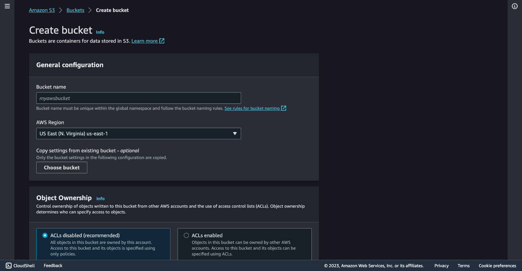Open the info help panel icon
The image size is (522, 271).
[x=515, y=6]
